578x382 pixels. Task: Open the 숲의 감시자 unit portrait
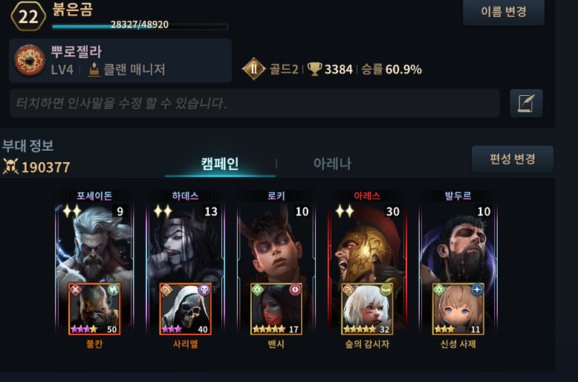[x=367, y=309]
